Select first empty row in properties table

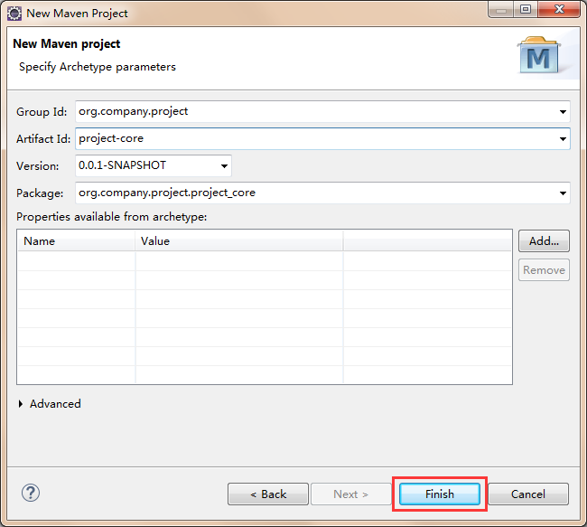point(181,261)
